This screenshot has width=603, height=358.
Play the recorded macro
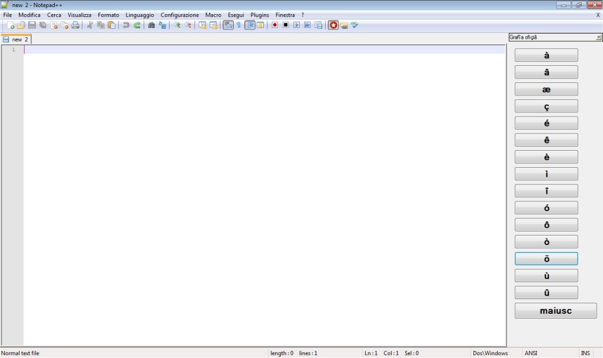tap(295, 25)
